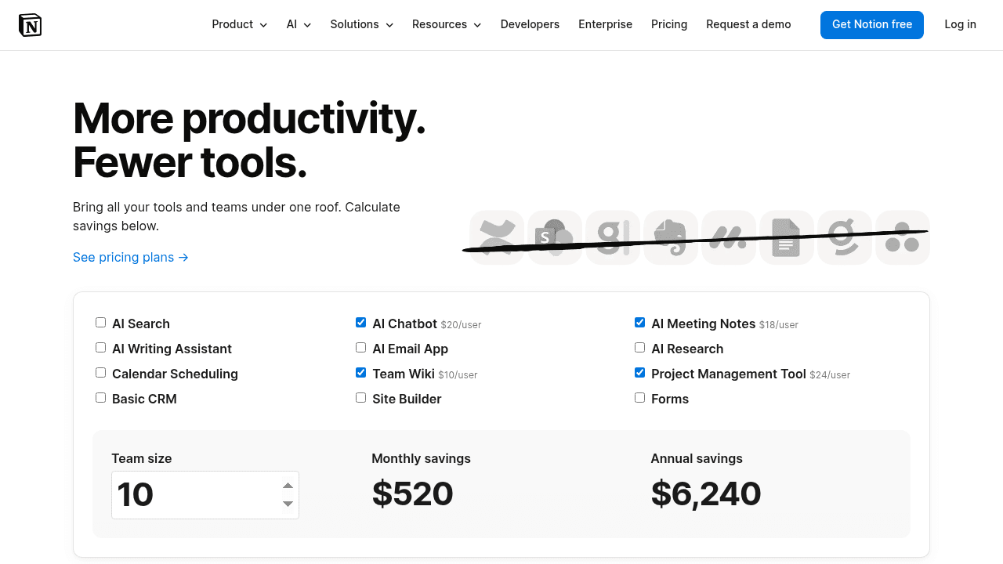
Task: Click the monday.com app icon
Action: pos(729,237)
